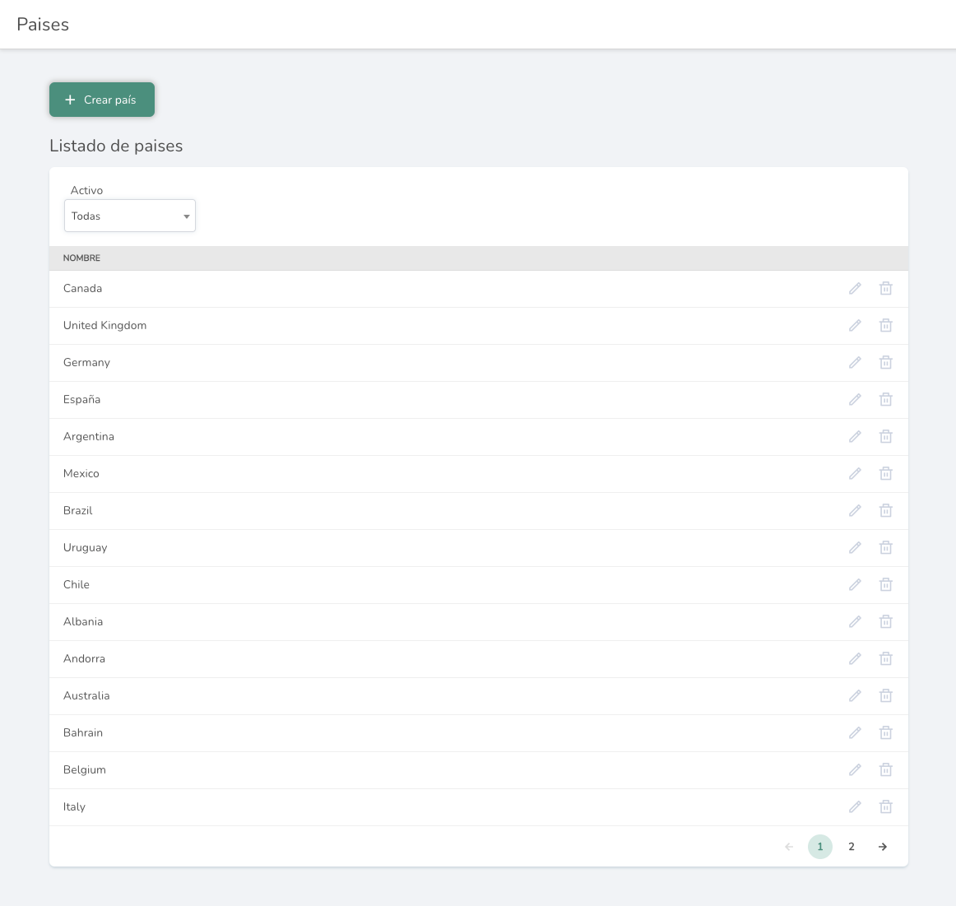The height and width of the screenshot is (906, 956).
Task: Click the Albania name text
Action: (x=83, y=622)
